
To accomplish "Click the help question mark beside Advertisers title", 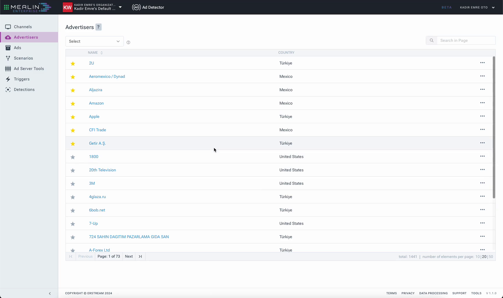I will [99, 27].
